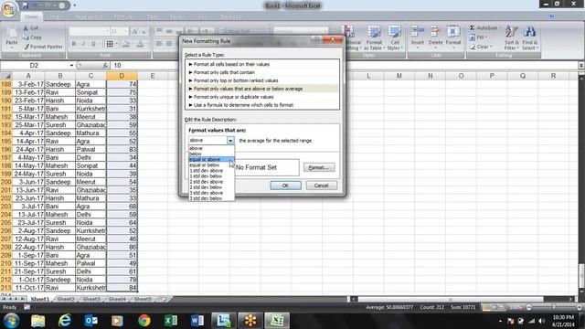
Task: Open Internet Explorer from taskbar
Action: (65, 321)
